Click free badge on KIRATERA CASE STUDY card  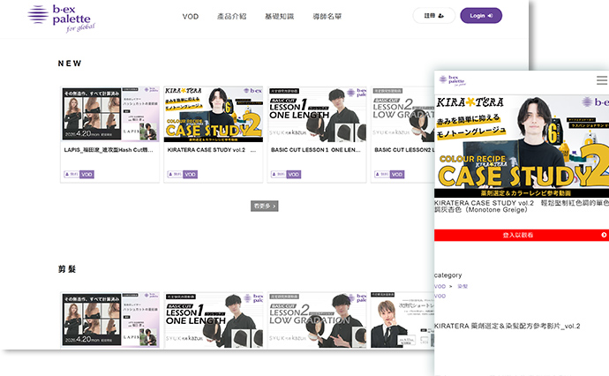[x=175, y=175]
